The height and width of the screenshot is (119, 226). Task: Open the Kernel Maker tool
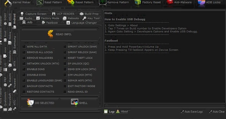pos(18,2)
